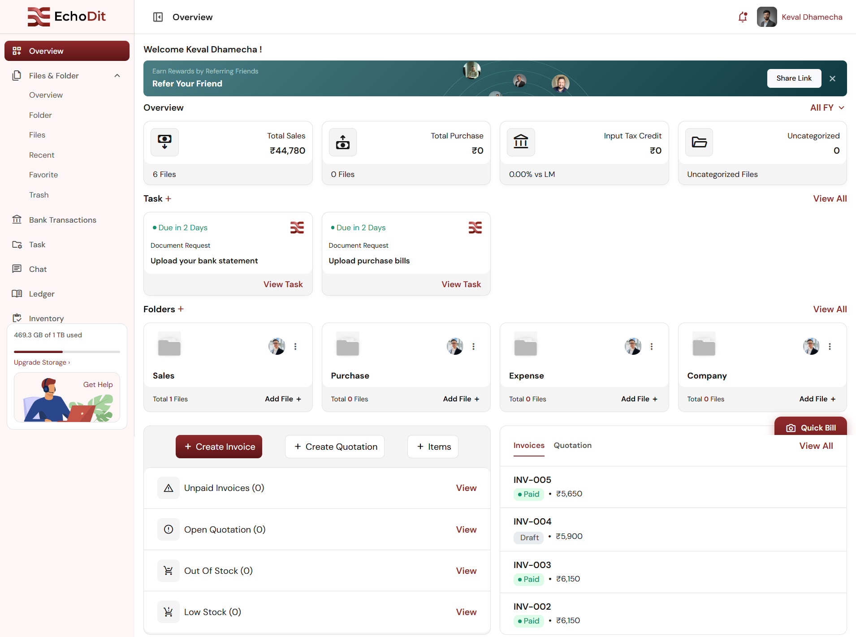Viewport: 856px width, 637px height.
Task: Click Share Link button
Action: coord(794,78)
